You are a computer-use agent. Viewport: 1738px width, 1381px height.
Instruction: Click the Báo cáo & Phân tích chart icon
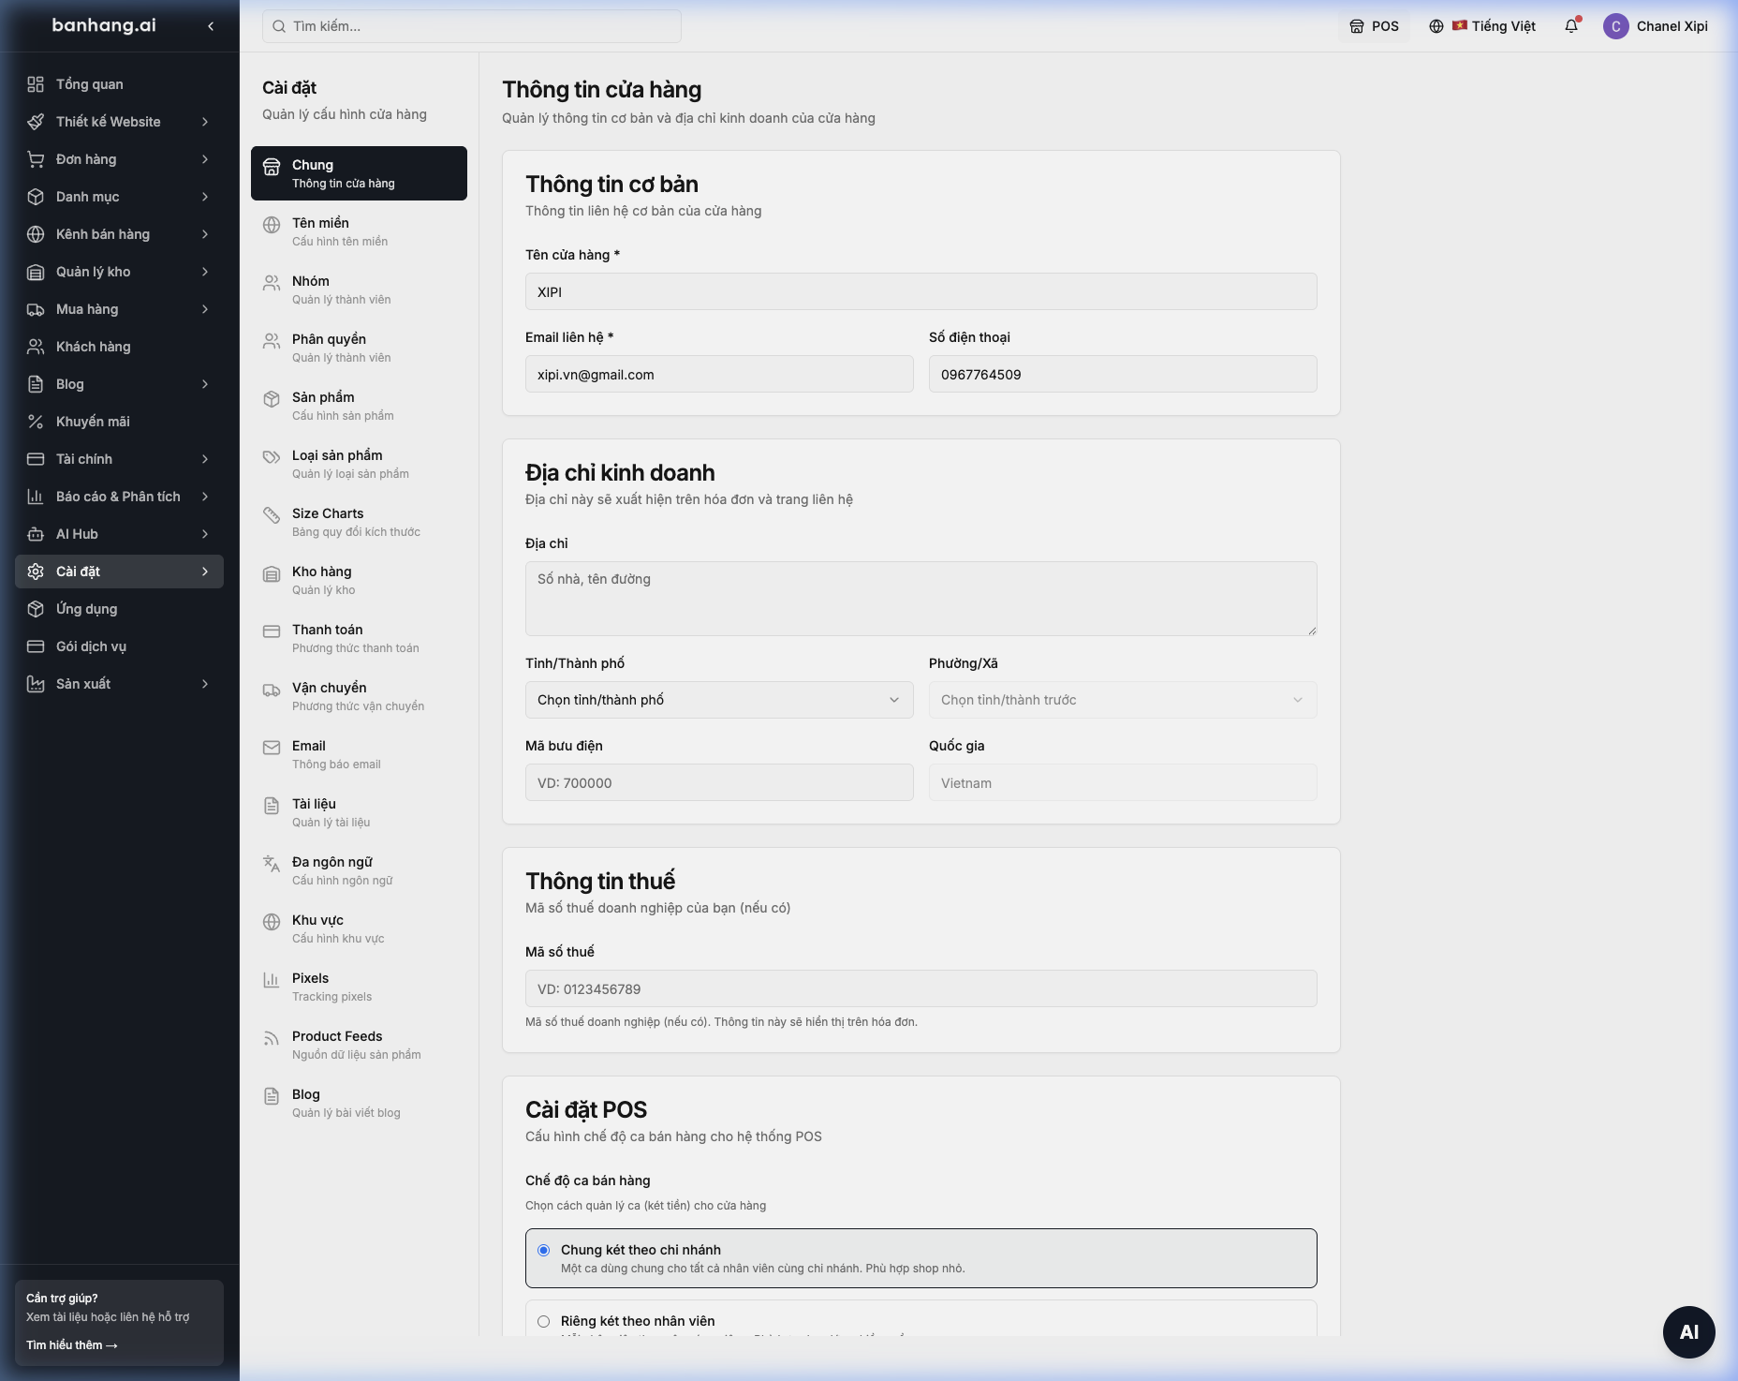point(36,497)
